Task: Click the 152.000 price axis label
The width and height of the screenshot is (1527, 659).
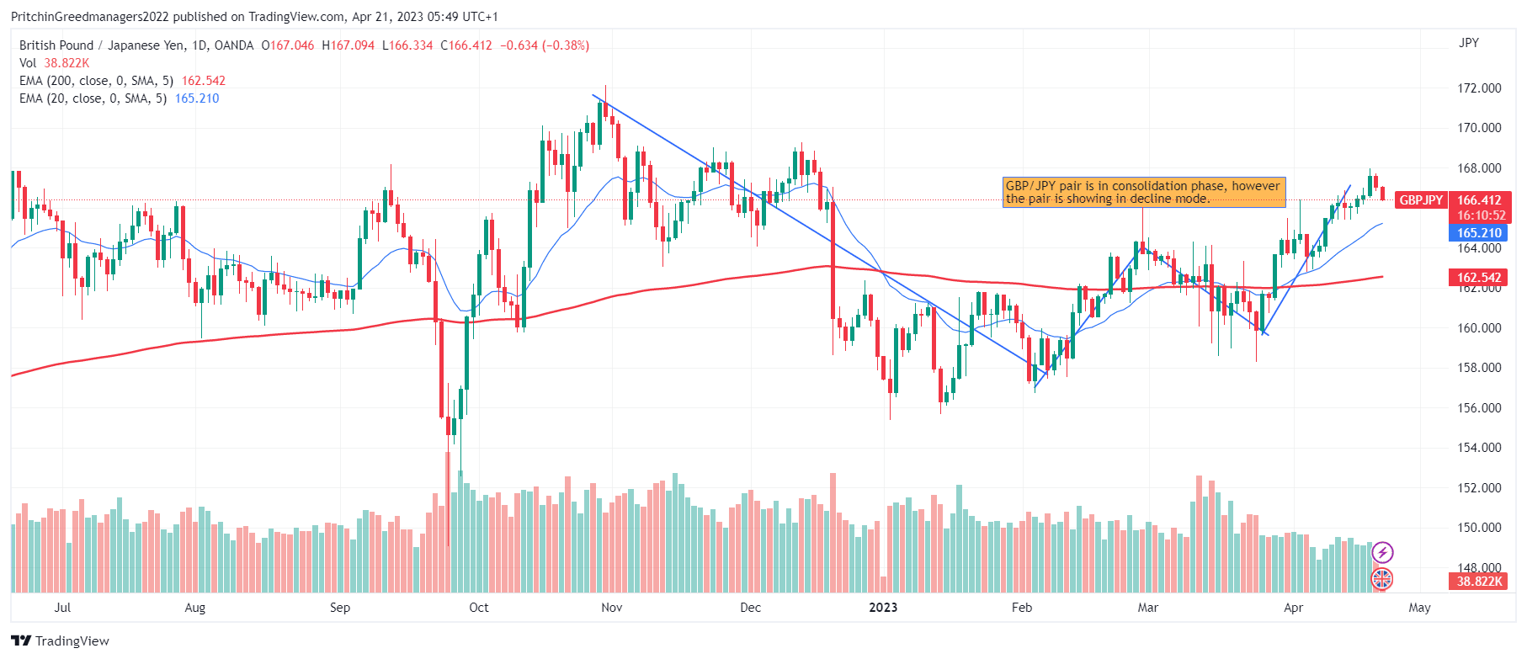Action: 1479,488
